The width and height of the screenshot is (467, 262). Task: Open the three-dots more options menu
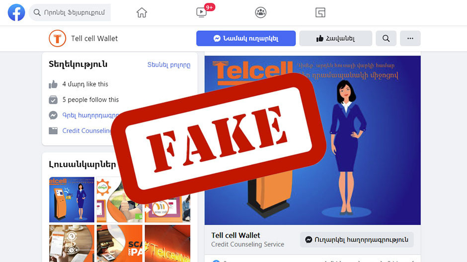pyautogui.click(x=410, y=38)
